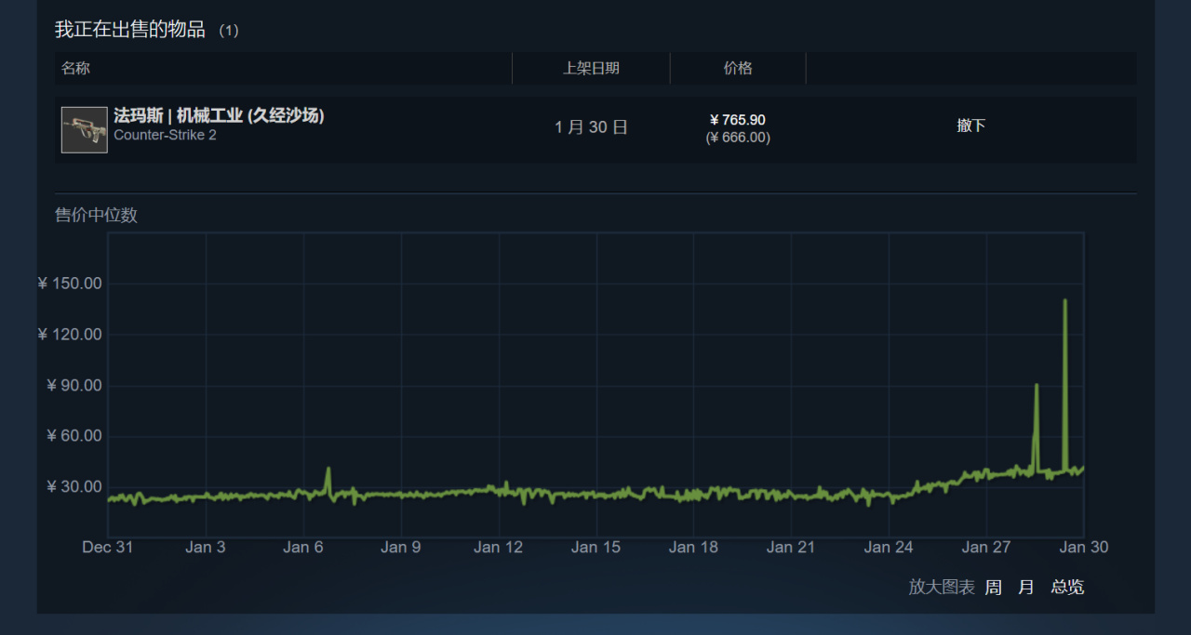Click the Counter-Strike 2 game label
This screenshot has width=1191, height=635.
165,135
